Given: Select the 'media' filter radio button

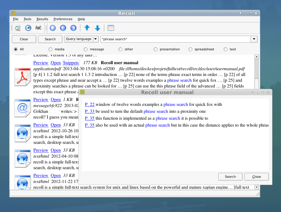Looking at the screenshot, I should click(x=51, y=49).
